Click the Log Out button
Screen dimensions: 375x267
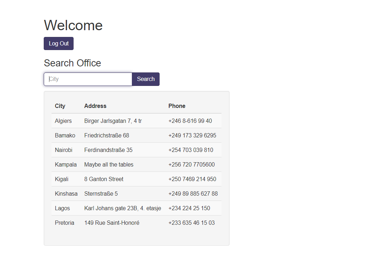59,44
